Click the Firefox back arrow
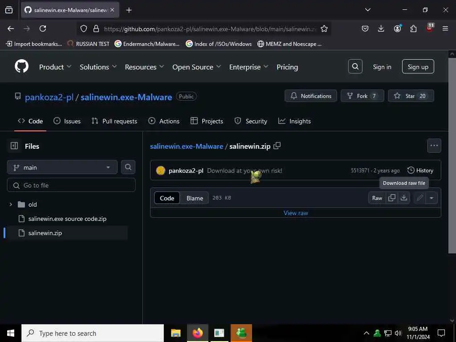Screen dimensions: 456x342 pyautogui.click(x=11, y=28)
